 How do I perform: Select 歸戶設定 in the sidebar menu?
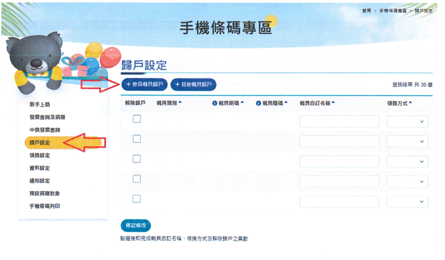(x=40, y=143)
